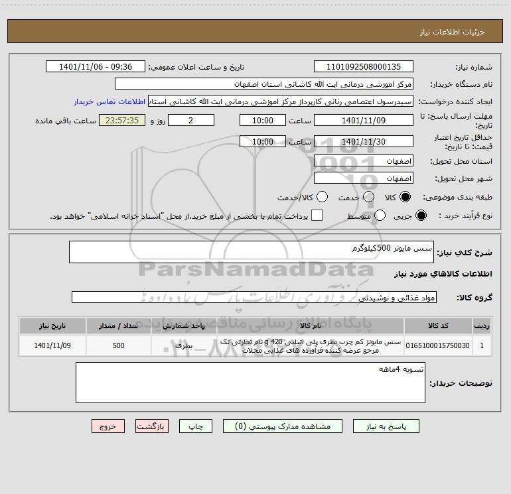511x494 pixels.
Task: Open the اطلاعات تماس خریدار link
Action: click(110, 101)
